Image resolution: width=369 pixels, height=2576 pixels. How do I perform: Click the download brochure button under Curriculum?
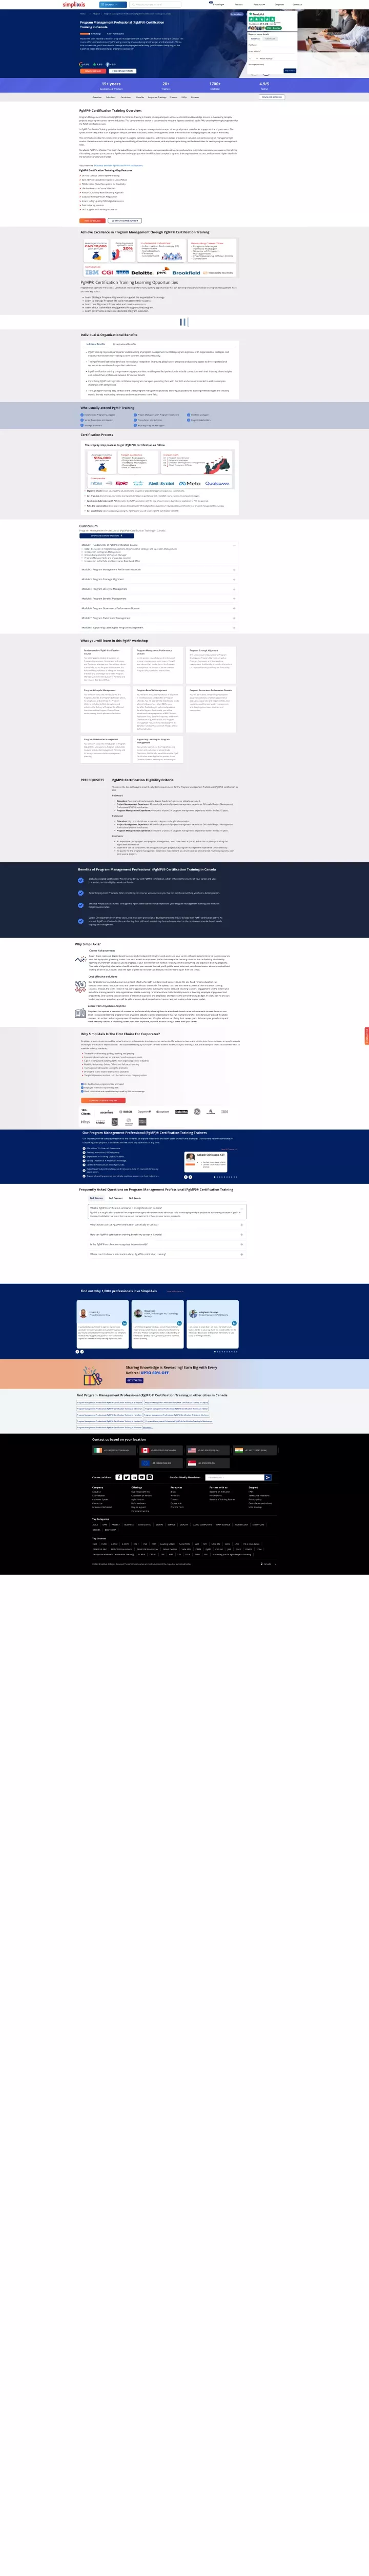pyautogui.click(x=107, y=536)
